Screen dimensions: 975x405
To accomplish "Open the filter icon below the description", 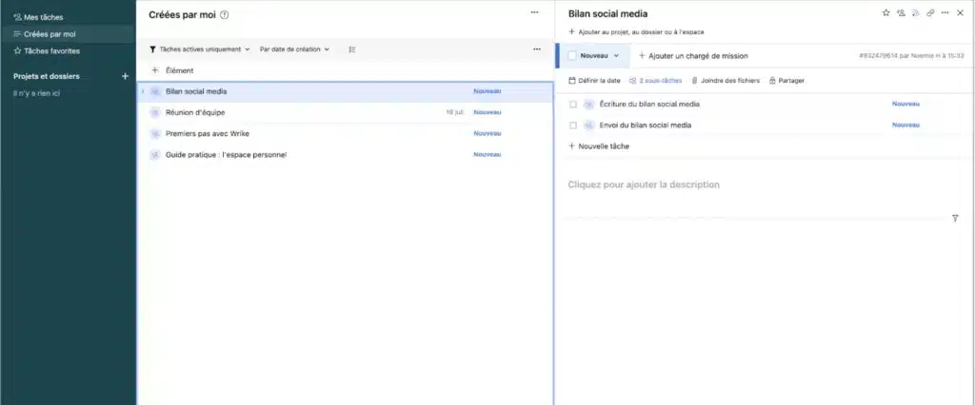I will (x=955, y=219).
